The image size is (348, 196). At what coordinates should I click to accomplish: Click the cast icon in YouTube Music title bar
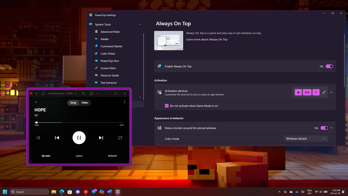pyautogui.click(x=91, y=94)
